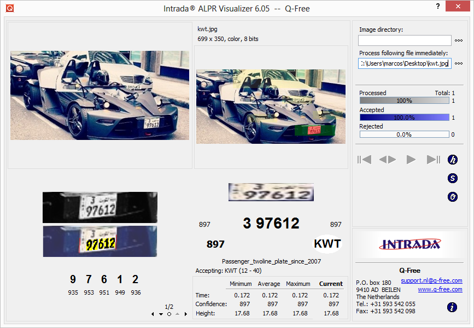Click the Q-Free app icon in title bar
474x328 pixels.
pos(10,8)
